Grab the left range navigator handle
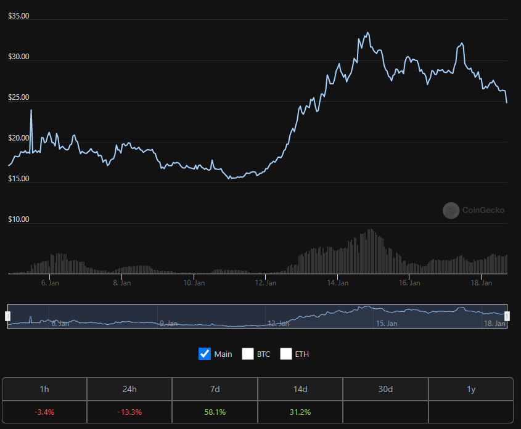Image resolution: width=521 pixels, height=429 pixels. [x=7, y=316]
